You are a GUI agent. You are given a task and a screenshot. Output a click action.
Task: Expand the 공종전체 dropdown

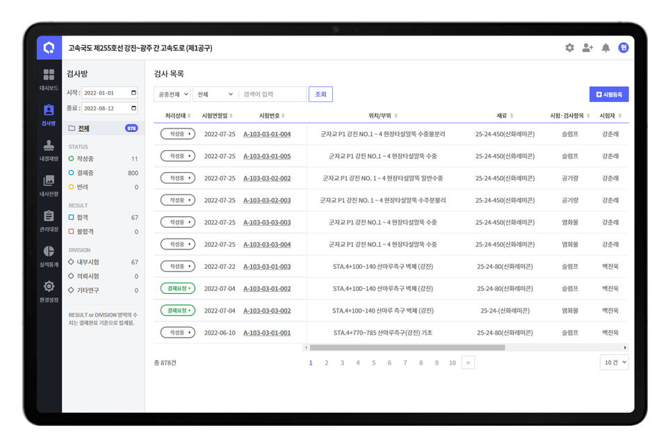coord(172,94)
